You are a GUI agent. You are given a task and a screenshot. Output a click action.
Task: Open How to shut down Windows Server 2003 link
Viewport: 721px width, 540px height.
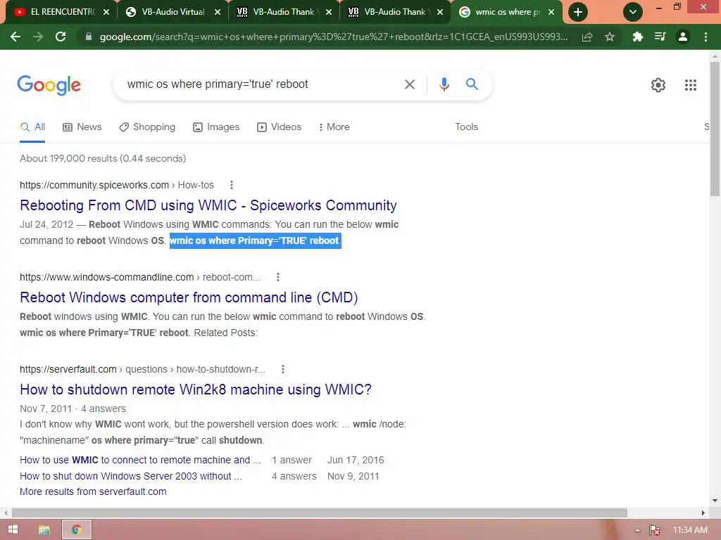tap(130, 476)
